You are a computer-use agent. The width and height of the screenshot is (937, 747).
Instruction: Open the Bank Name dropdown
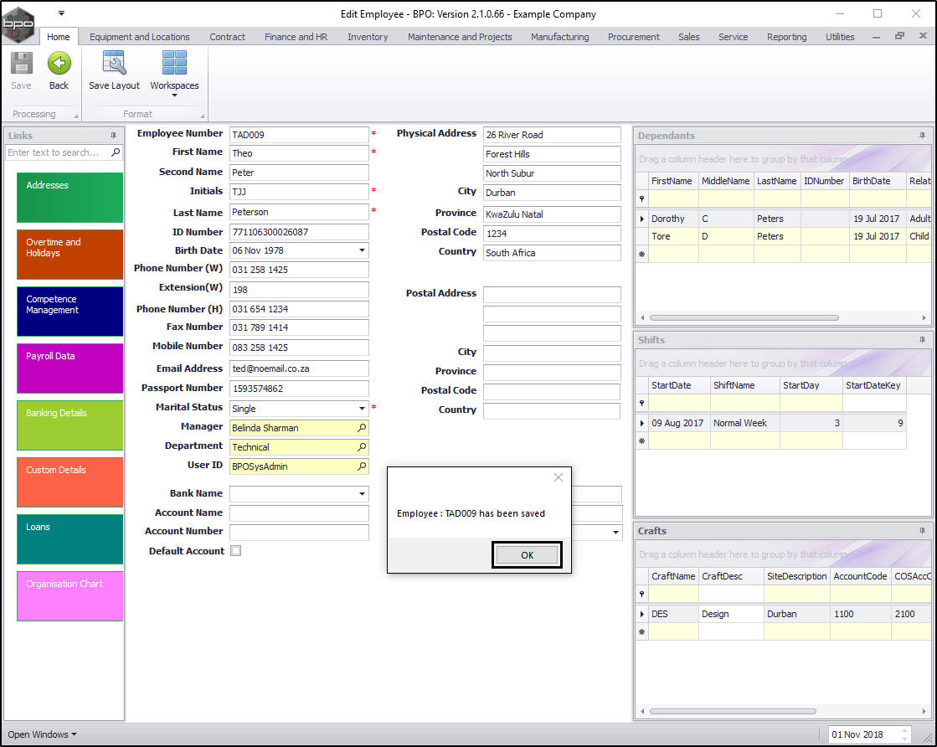click(362, 493)
